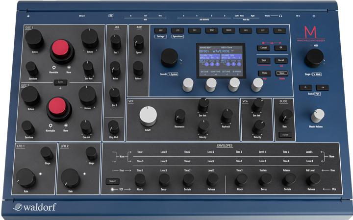
Task: Click the VCF-side envelope Sustain knob
Action: point(188,180)
